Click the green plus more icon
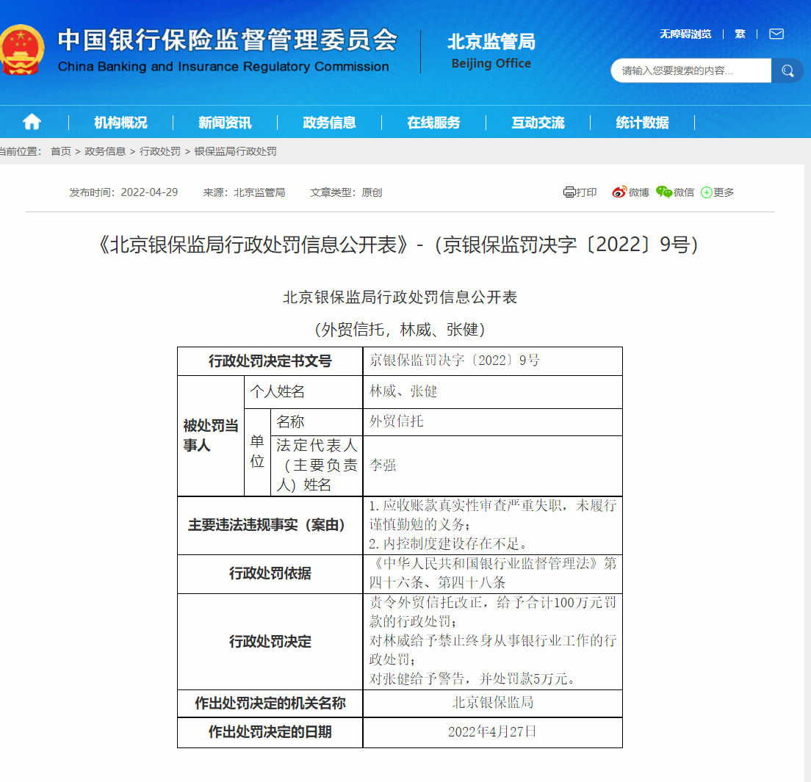 [706, 193]
